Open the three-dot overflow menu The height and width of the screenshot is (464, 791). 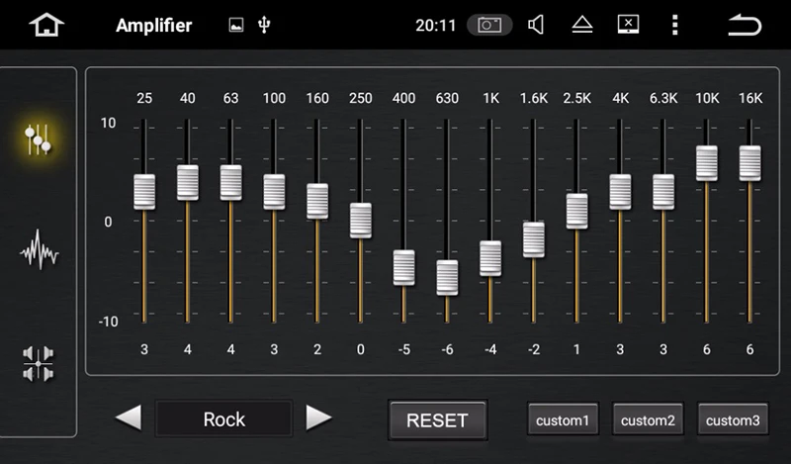tap(675, 25)
